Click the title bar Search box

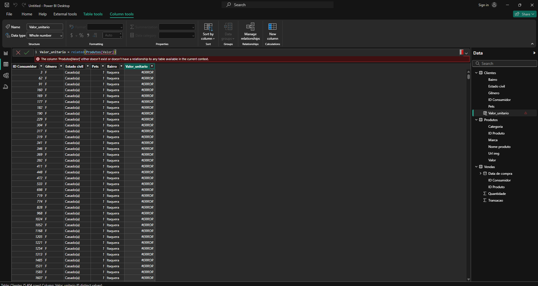point(278,5)
